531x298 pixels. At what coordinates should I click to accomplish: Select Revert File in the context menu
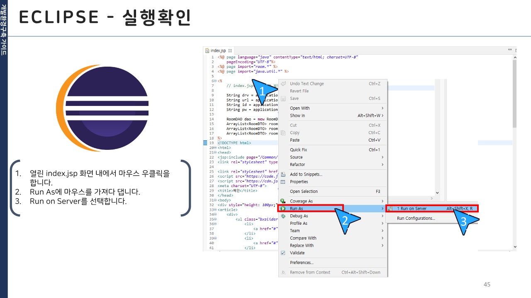332,91
